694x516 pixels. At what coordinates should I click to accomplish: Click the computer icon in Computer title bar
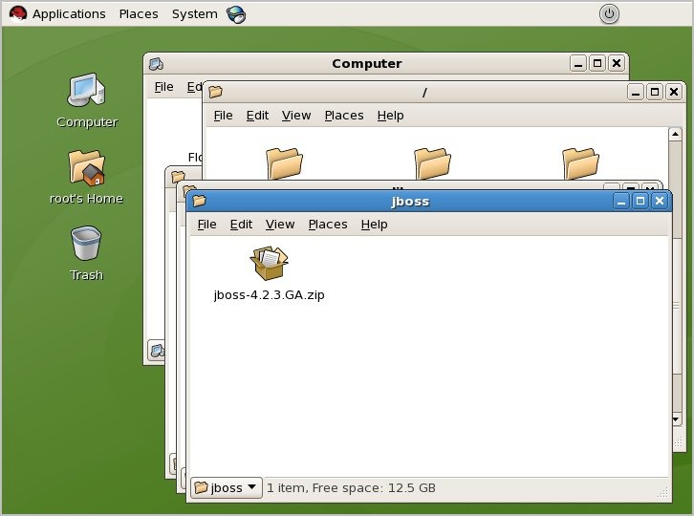tap(156, 64)
